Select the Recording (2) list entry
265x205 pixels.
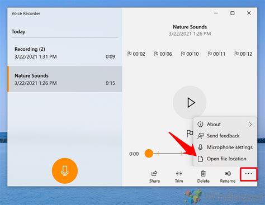click(65, 53)
